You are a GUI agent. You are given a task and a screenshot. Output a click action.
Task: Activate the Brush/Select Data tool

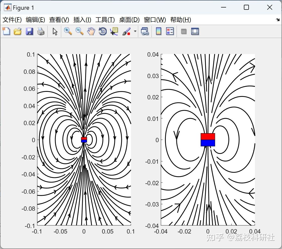pyautogui.click(x=127, y=31)
